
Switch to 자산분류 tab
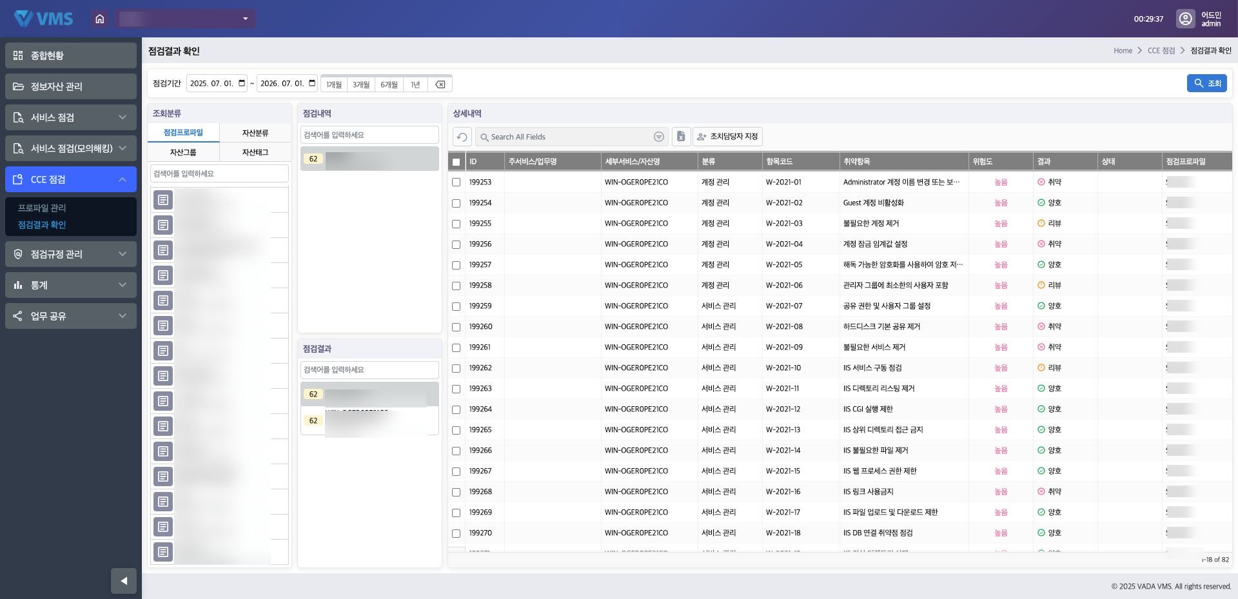[255, 133]
